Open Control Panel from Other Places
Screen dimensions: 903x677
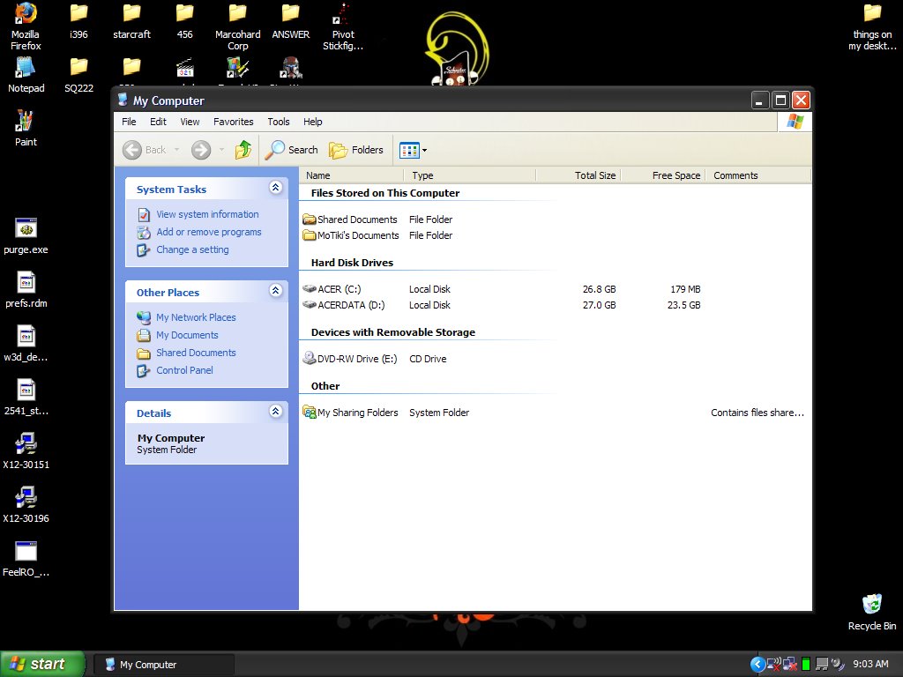tap(184, 370)
